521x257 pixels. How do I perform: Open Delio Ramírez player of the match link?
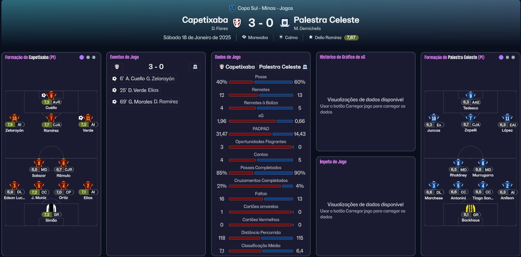(x=328, y=37)
